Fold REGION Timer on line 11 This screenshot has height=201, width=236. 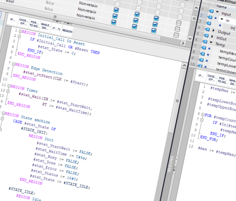[9, 86]
